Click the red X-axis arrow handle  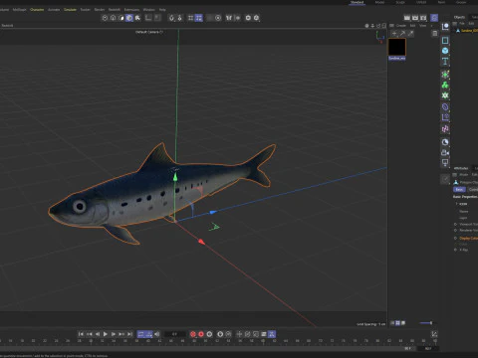[x=201, y=242]
